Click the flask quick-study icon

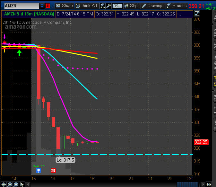[x=103, y=6]
